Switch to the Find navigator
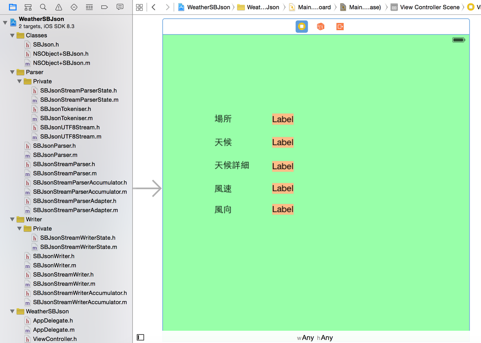 (x=42, y=7)
